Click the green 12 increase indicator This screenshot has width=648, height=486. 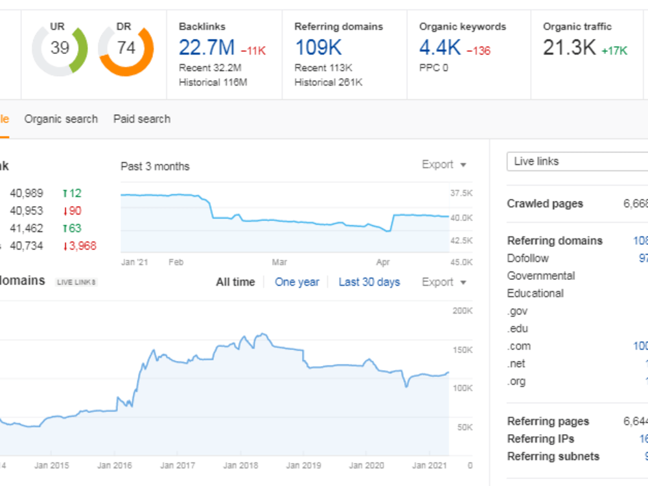72,193
